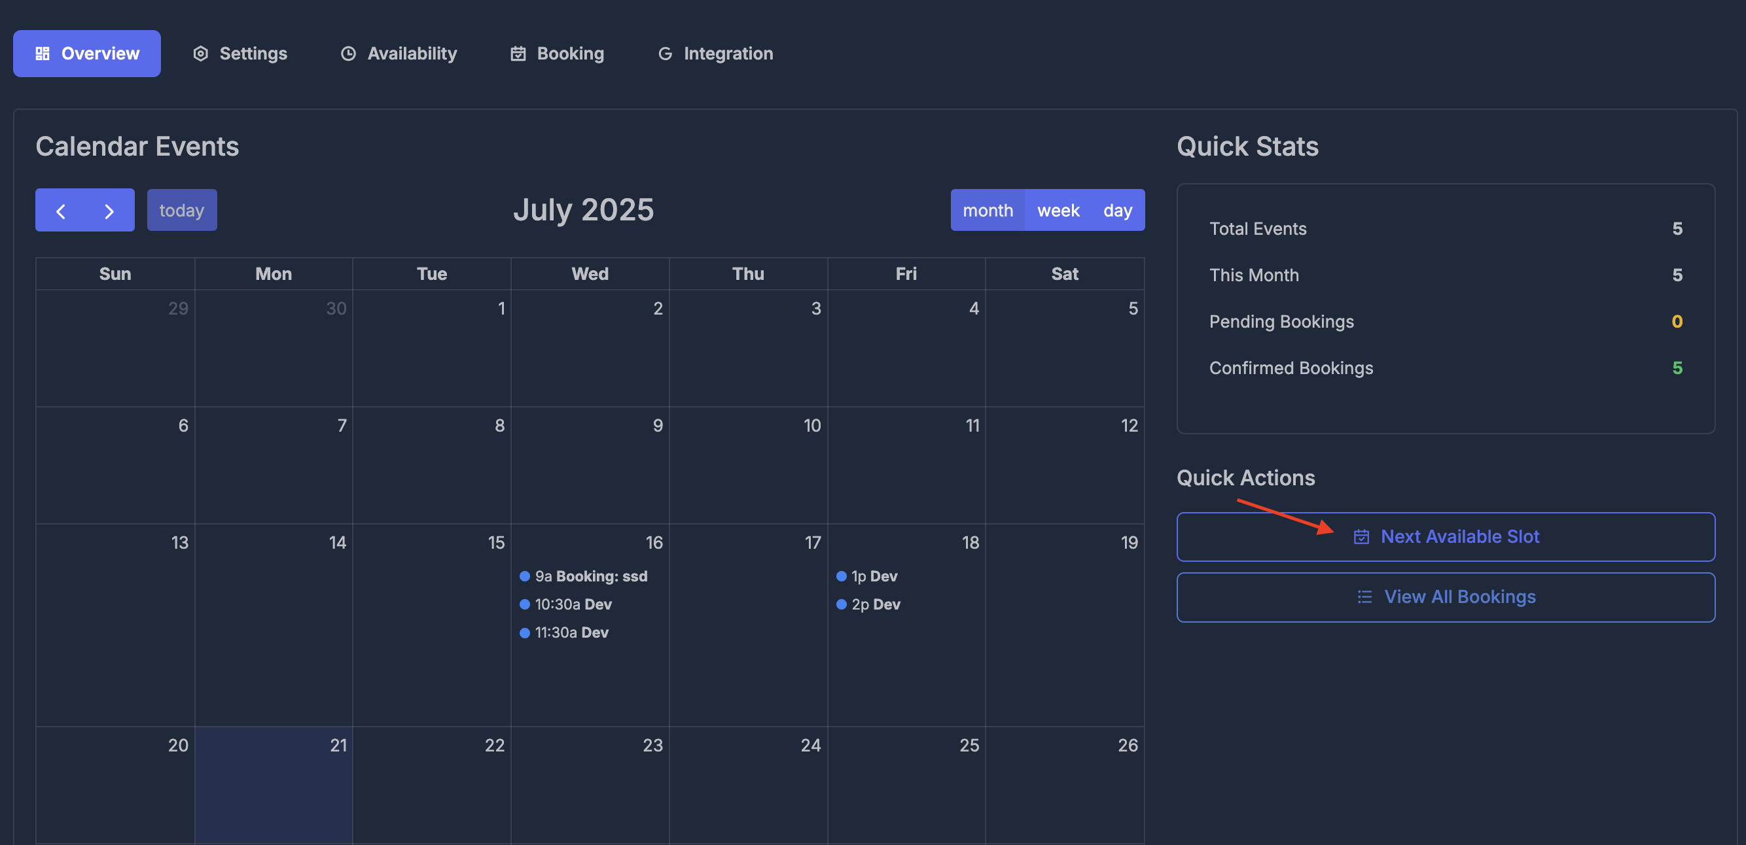
Task: Switch calendar to month view
Action: (988, 211)
